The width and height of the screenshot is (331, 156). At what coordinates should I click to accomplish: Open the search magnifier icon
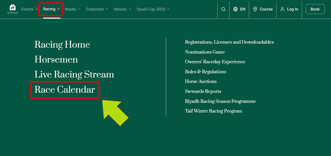click(223, 9)
